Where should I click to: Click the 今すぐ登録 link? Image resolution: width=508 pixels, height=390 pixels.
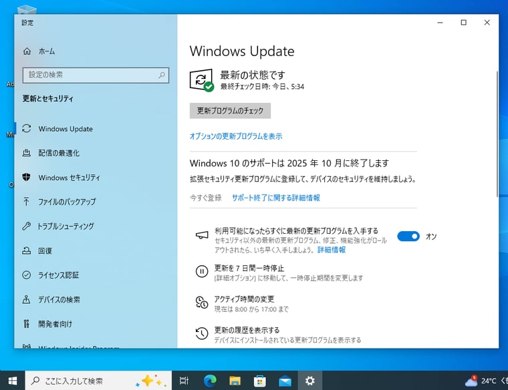tap(206, 198)
